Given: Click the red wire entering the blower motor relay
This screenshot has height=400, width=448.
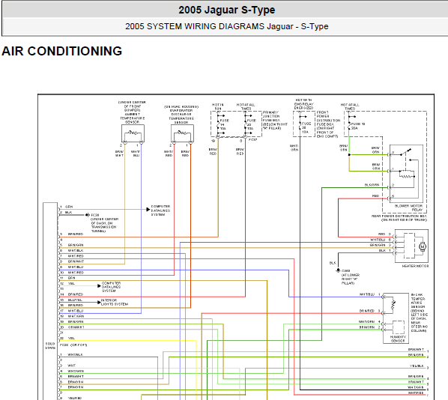Looking at the screenshot, I should pos(363,199).
